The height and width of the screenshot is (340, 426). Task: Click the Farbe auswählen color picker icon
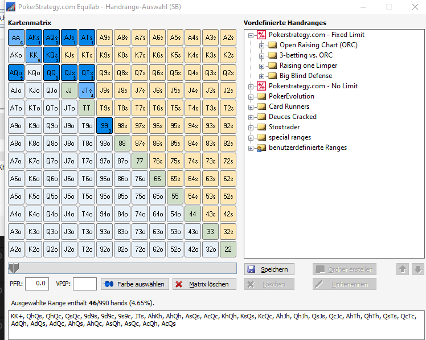(109, 284)
